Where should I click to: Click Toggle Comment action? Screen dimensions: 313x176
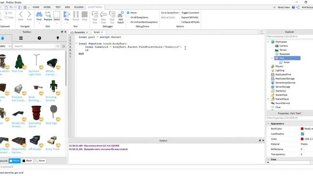point(190,13)
